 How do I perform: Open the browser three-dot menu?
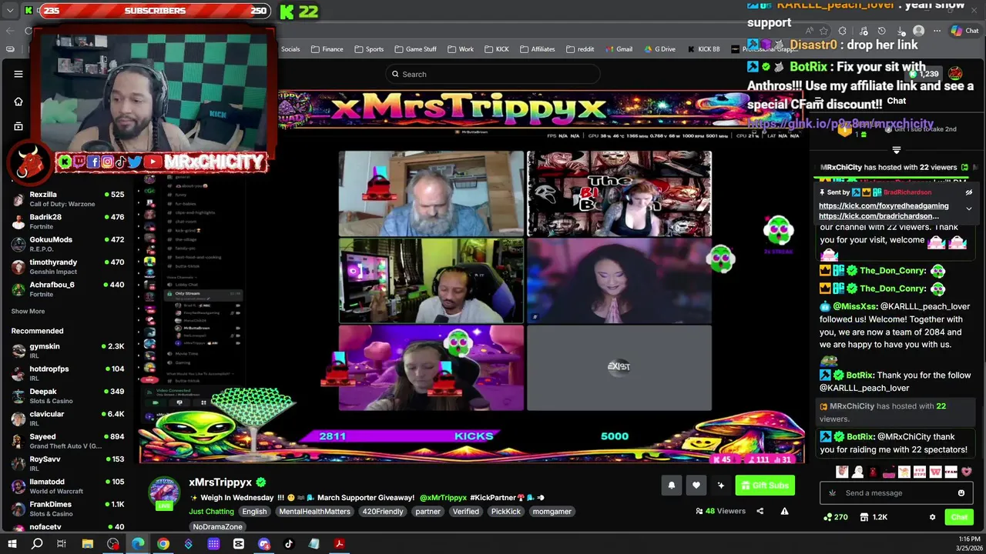pyautogui.click(x=937, y=31)
